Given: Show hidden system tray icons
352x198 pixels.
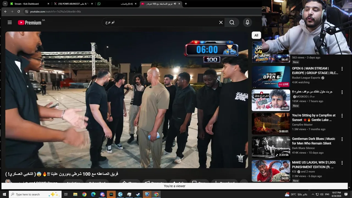Looking at the screenshot, I should point(313,194).
